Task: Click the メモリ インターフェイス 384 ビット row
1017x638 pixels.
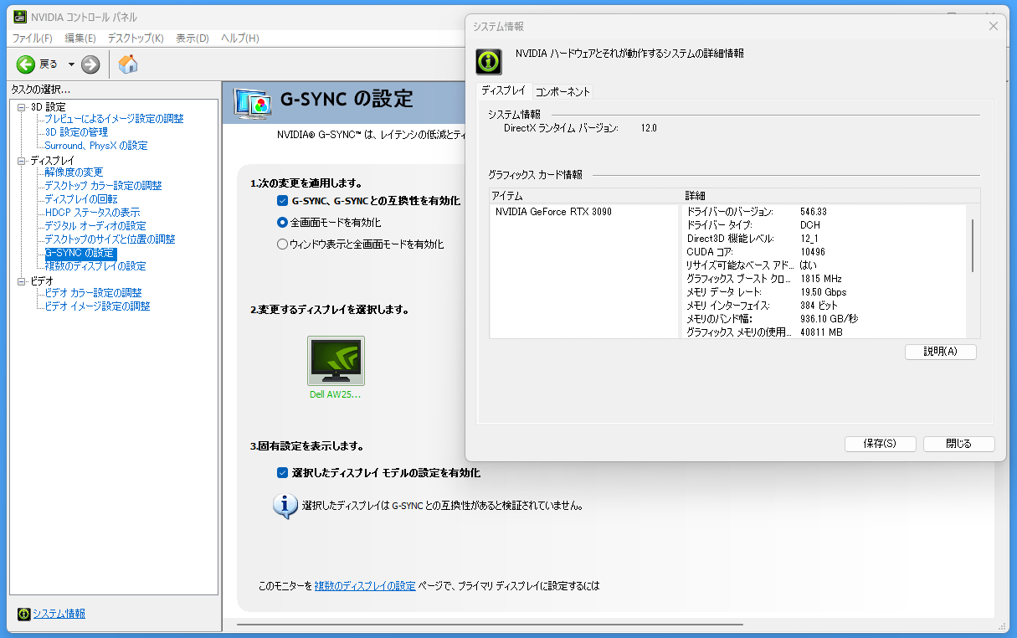Action: [824, 306]
